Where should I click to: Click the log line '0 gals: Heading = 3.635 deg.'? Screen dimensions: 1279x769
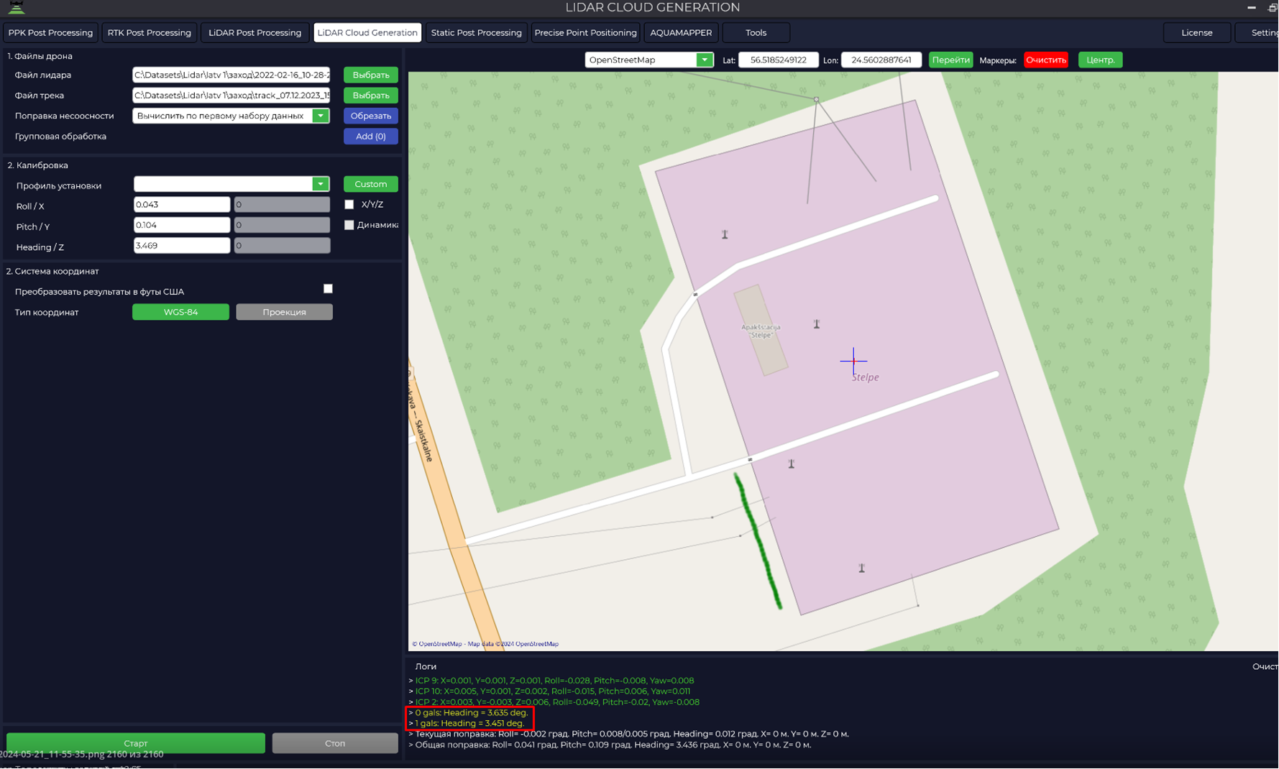471,713
